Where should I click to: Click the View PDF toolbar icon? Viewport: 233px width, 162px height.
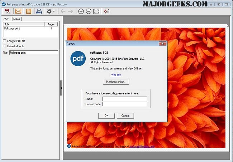pos(8,11)
